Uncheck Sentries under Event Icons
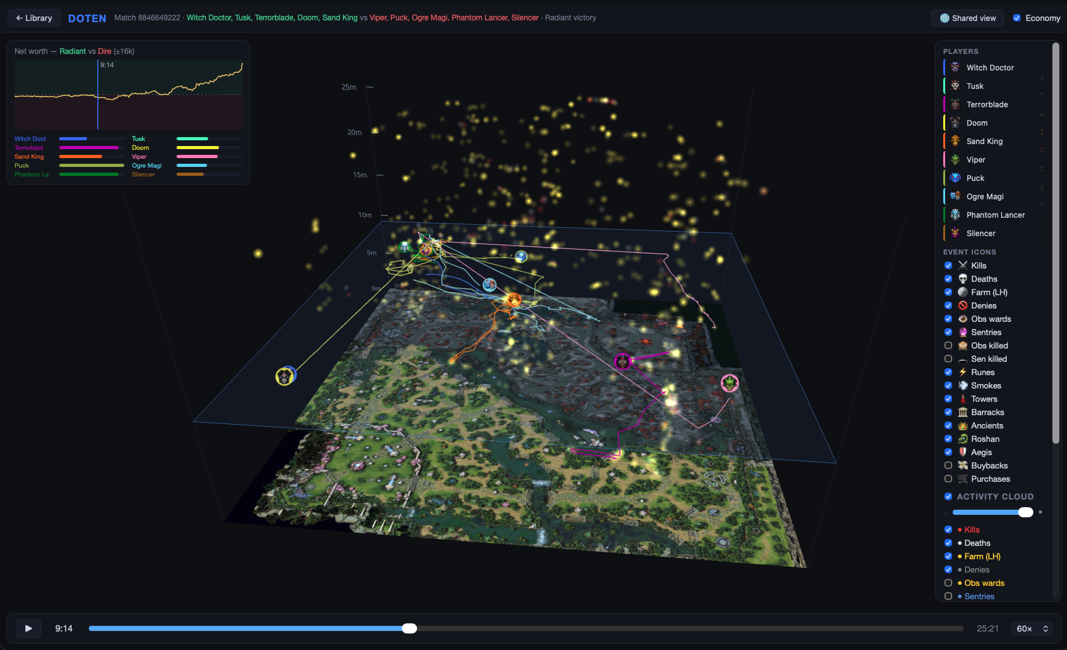1067x650 pixels. pos(948,332)
